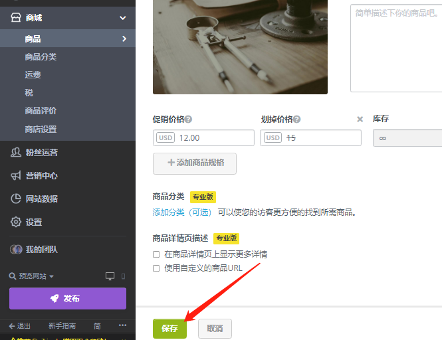Click the 专业版 badge next to 商品分类
442x340 pixels.
(x=203, y=197)
